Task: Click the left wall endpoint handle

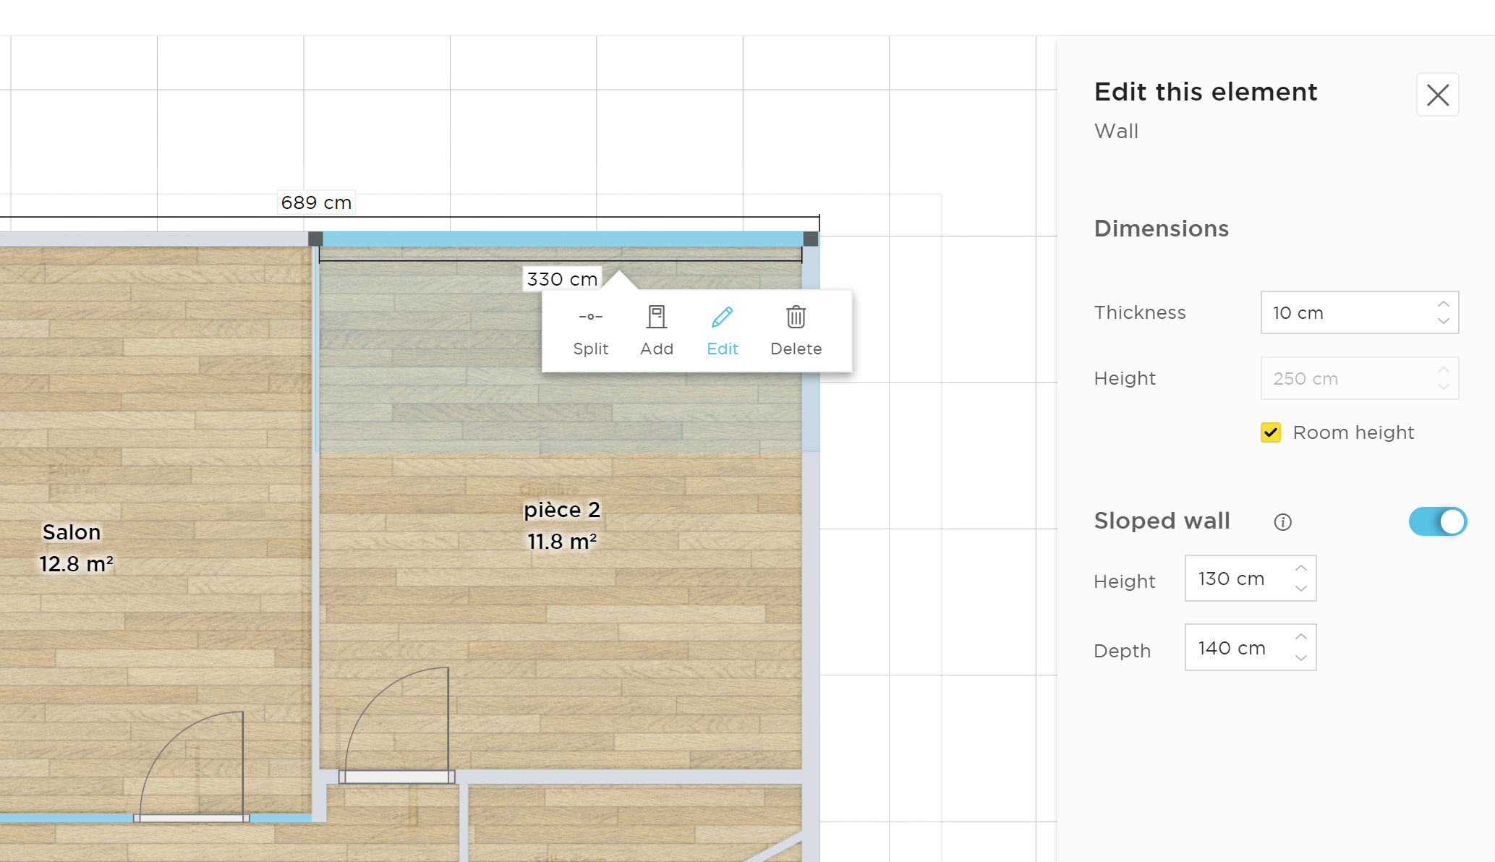Action: pos(315,239)
